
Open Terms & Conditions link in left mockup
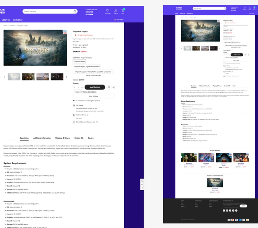[90, 92]
